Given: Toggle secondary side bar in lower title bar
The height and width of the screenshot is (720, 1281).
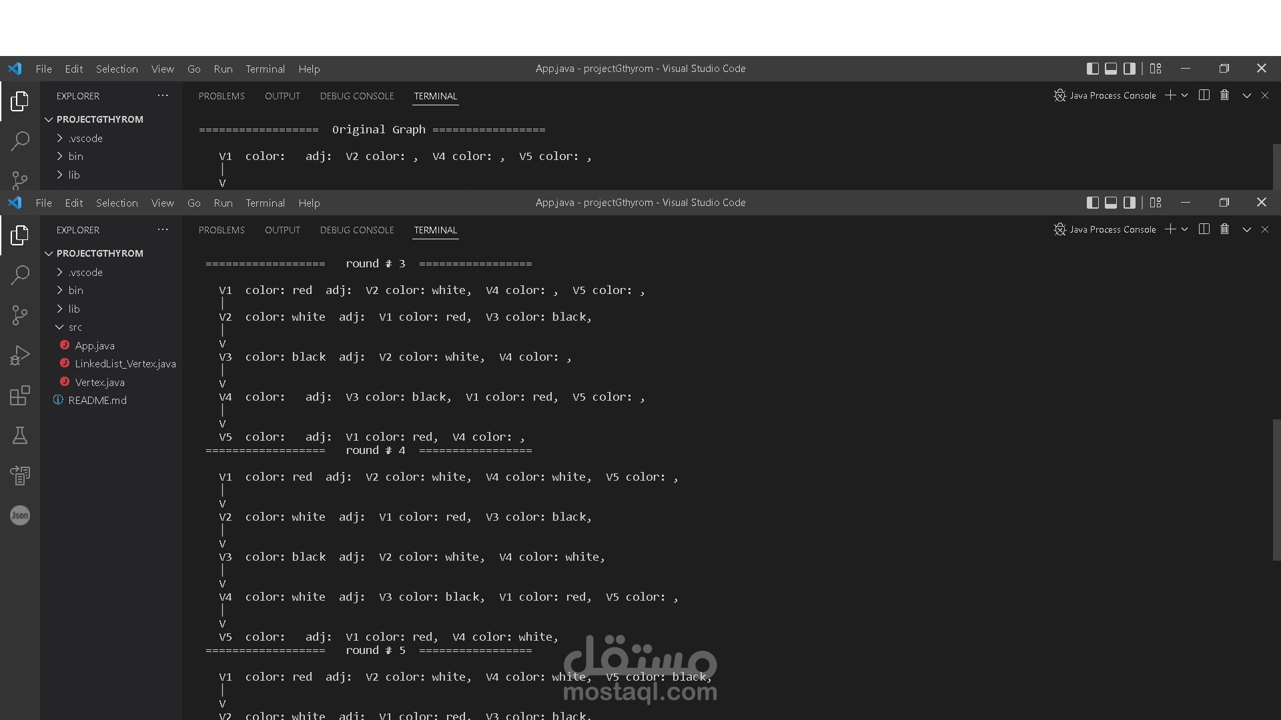Looking at the screenshot, I should click(1130, 203).
